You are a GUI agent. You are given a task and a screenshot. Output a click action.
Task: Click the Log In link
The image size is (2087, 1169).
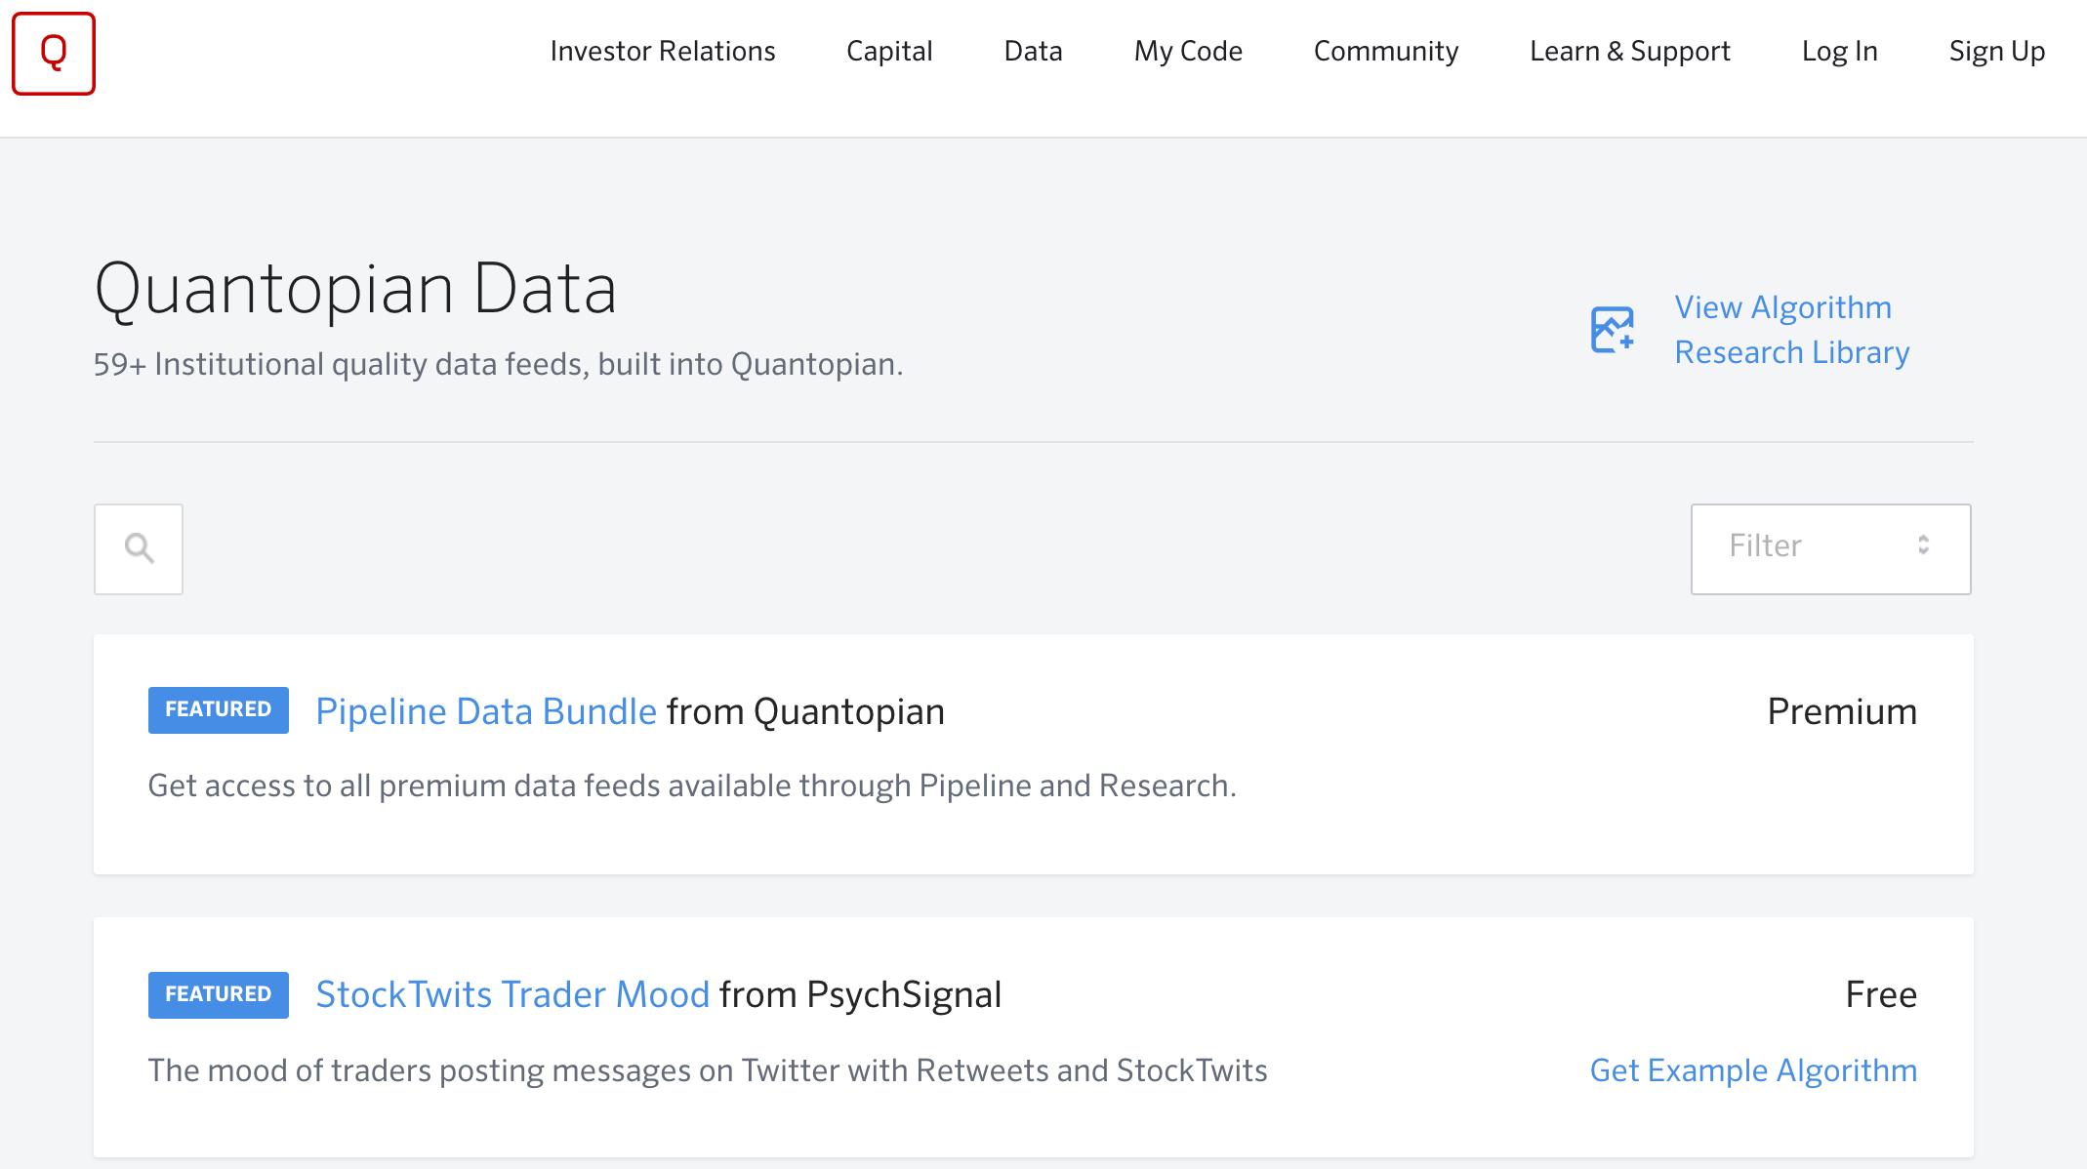pos(1840,51)
